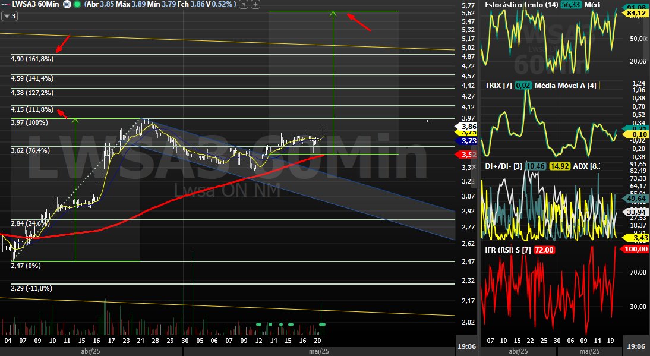Select the 2,84 (24,6%) Fibonacci level label
The image size is (650, 356).
(x=30, y=223)
